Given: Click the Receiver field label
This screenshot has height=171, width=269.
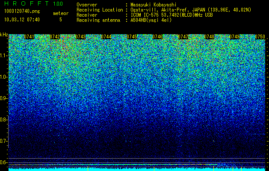Looking at the screenshot, I should coord(87,15).
